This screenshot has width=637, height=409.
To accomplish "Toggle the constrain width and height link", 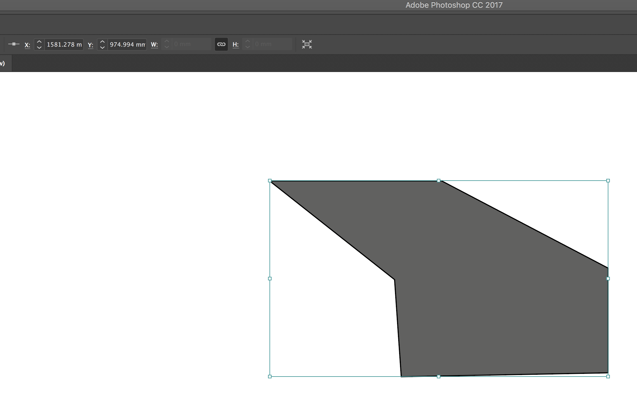I will coord(221,44).
